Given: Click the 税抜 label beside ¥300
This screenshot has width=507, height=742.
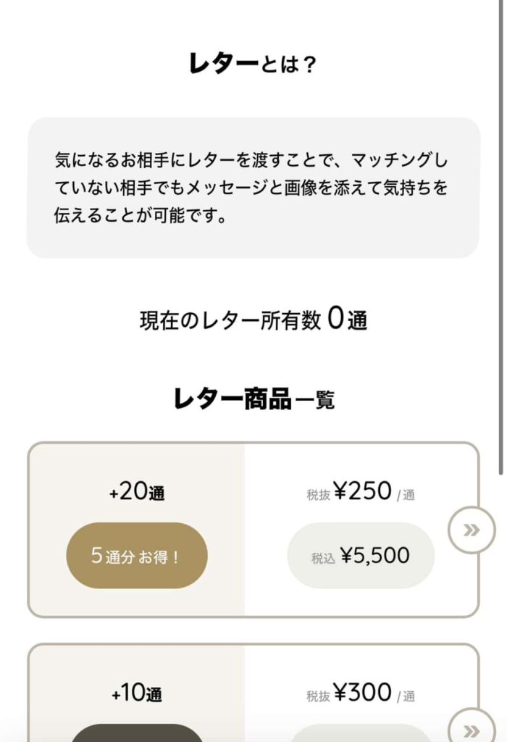Looking at the screenshot, I should 318,696.
